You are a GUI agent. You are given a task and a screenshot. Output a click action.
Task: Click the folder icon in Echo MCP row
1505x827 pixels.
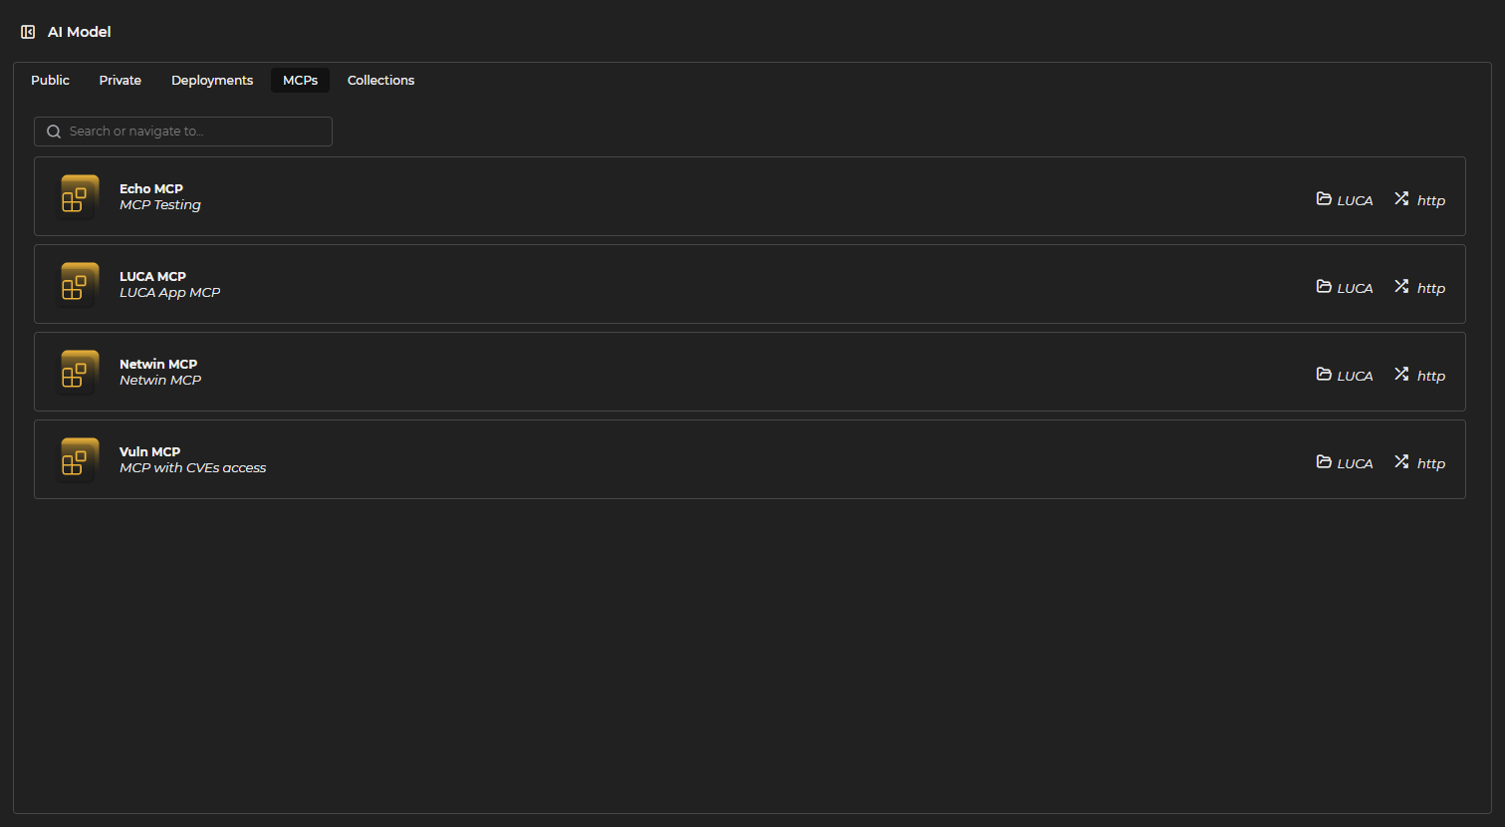(1324, 199)
